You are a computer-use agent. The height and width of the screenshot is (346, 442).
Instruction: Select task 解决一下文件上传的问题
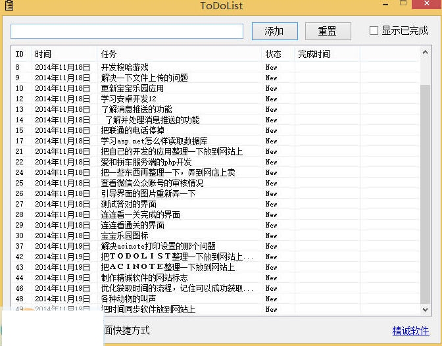click(144, 78)
